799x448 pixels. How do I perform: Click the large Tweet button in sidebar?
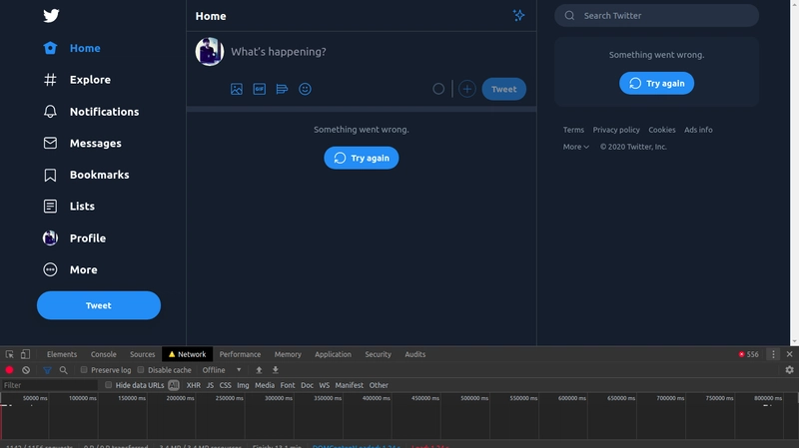click(x=99, y=305)
